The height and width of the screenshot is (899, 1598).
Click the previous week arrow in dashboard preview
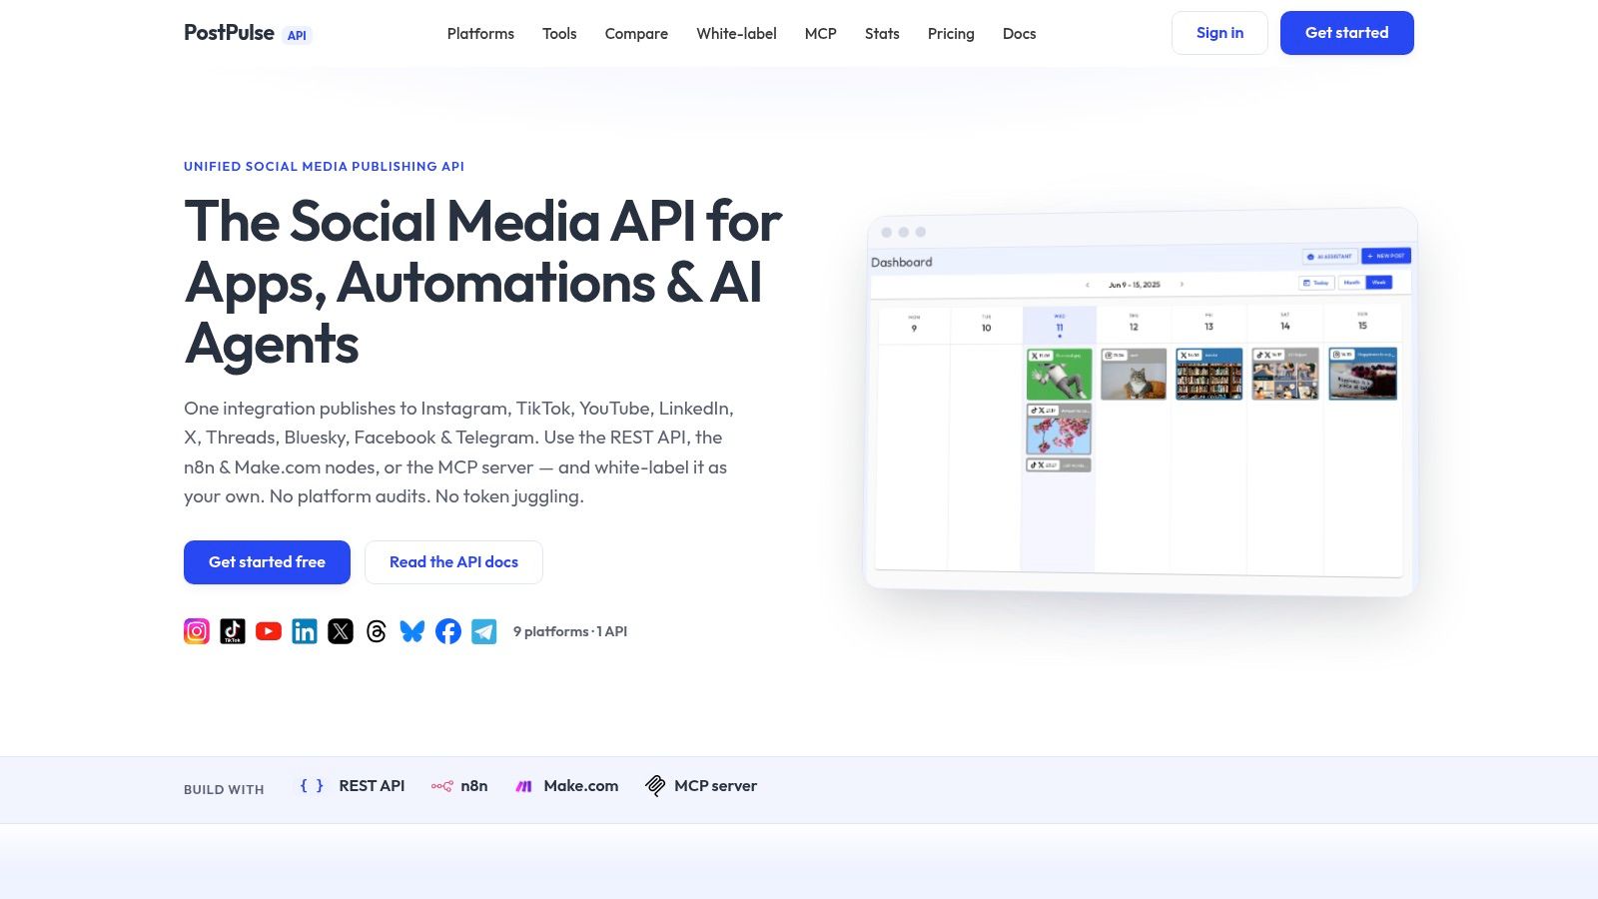click(x=1088, y=285)
